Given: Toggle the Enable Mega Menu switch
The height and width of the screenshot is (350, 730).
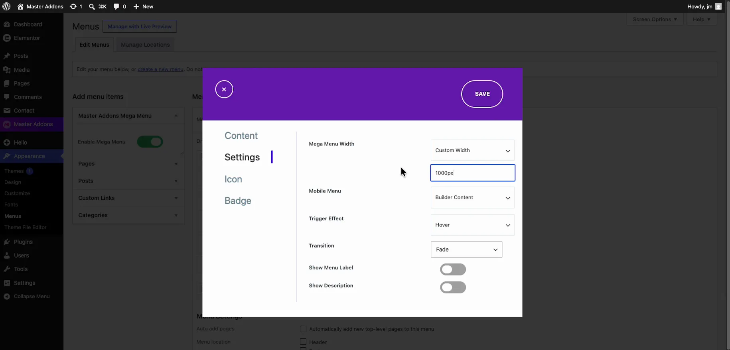Looking at the screenshot, I should point(150,142).
